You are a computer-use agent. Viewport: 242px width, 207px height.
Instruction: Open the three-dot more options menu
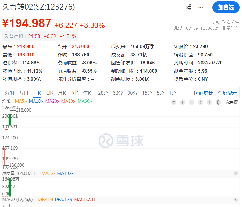(x=201, y=7)
